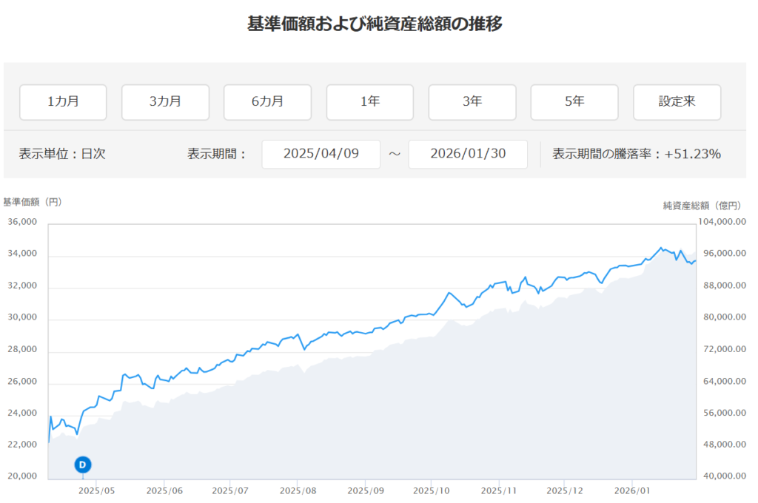Viewport: 758px width, 503px height.
Task: Click the 2025/05 x-axis label
Action: point(97,490)
